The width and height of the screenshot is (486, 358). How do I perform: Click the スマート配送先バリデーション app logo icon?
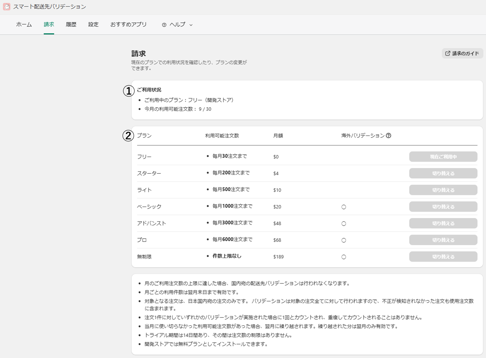[x=7, y=7]
